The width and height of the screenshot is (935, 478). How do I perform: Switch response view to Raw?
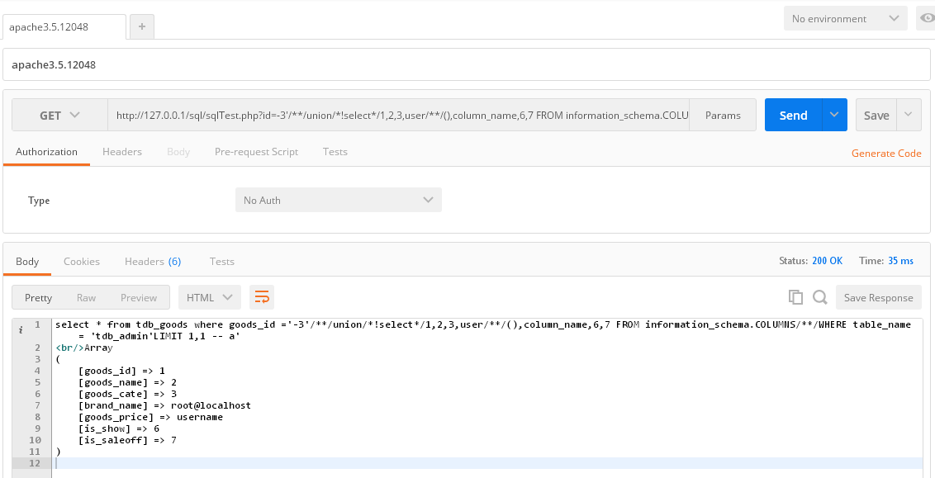tap(87, 297)
